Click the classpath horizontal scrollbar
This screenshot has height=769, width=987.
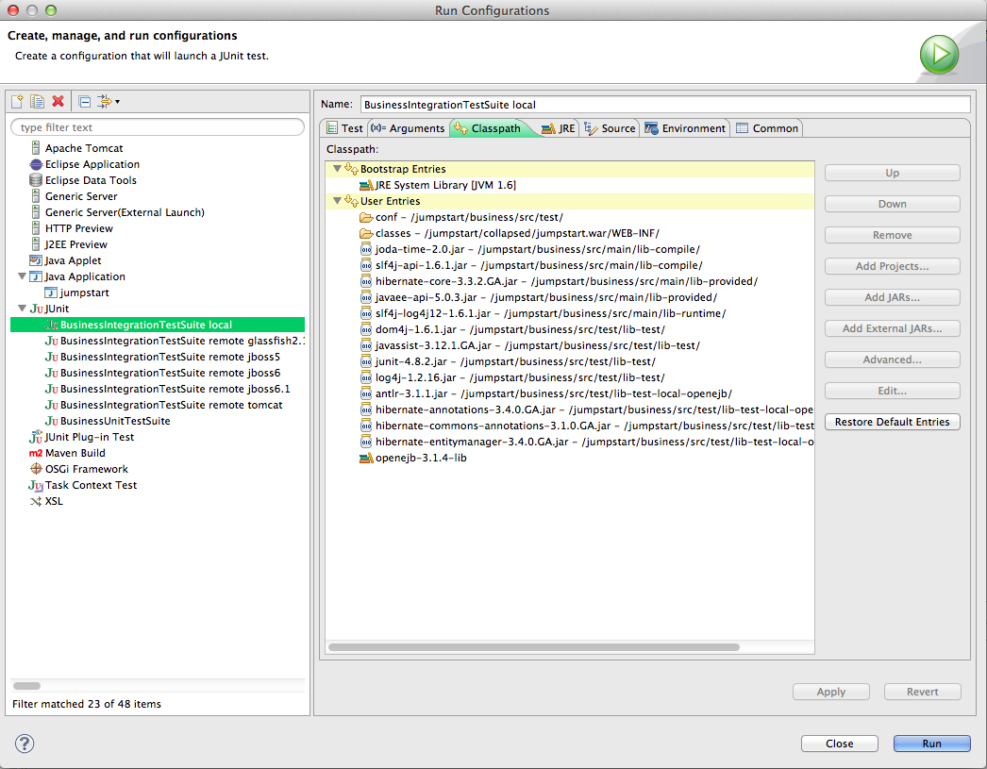click(x=533, y=647)
